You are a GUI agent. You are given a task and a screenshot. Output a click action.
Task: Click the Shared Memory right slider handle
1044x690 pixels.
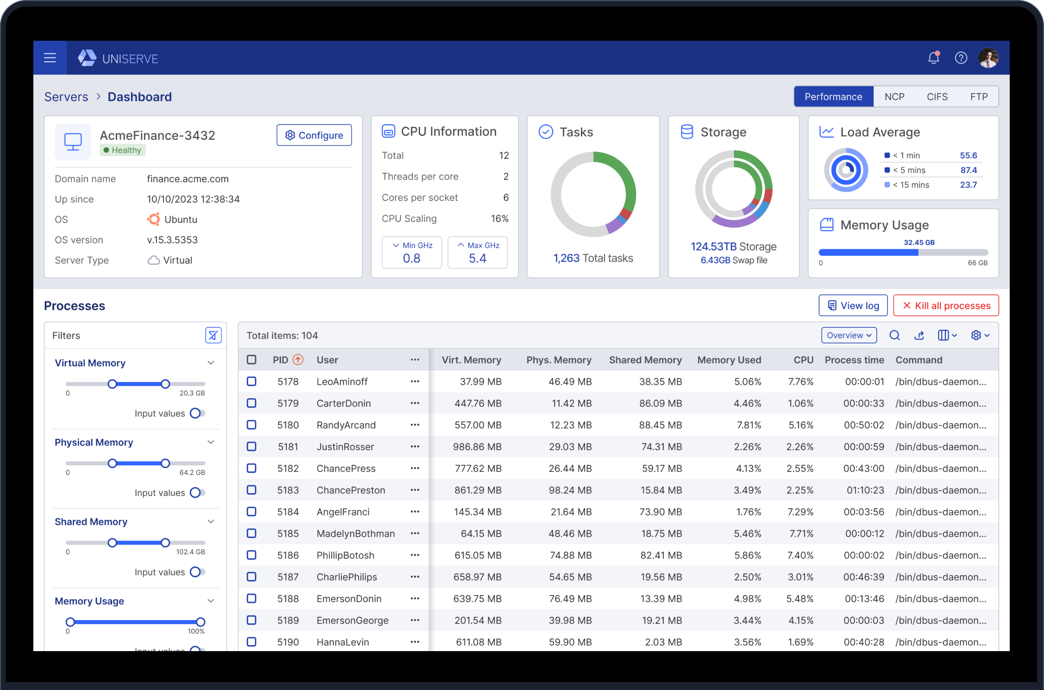(165, 543)
